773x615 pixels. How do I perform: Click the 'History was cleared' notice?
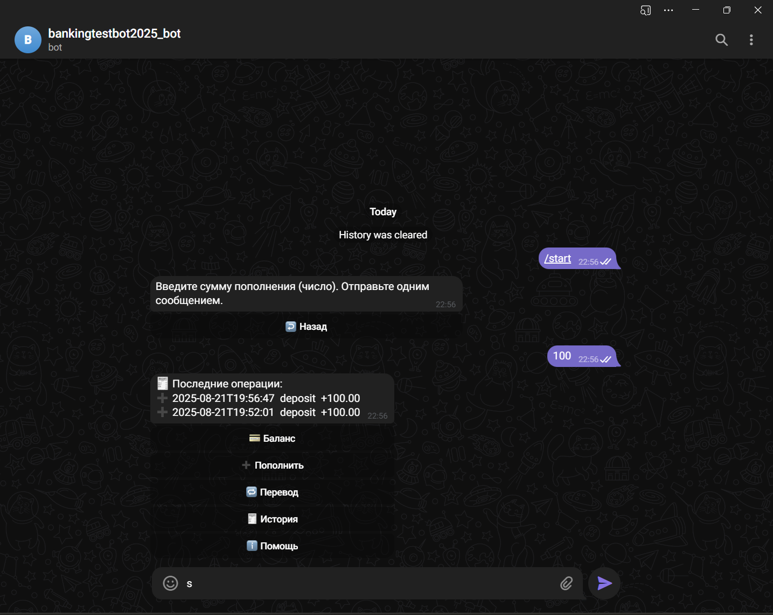click(383, 235)
